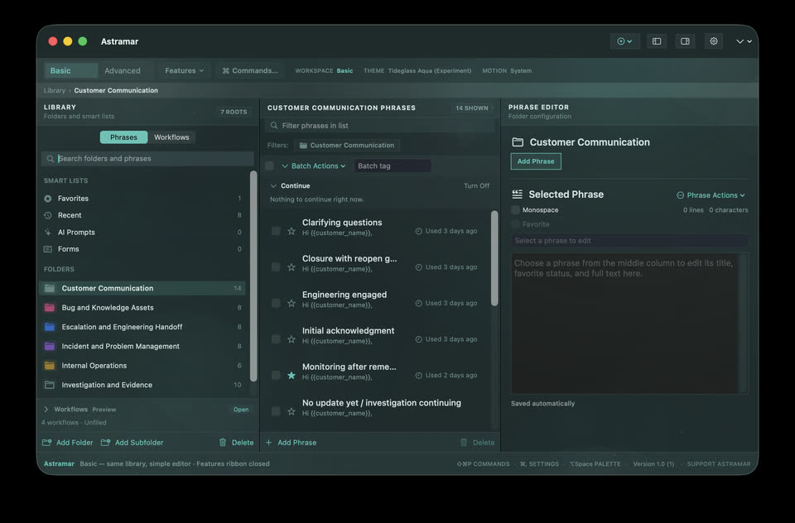Open the Forms smart list
Viewport: 795px width, 523px height.
click(142, 249)
